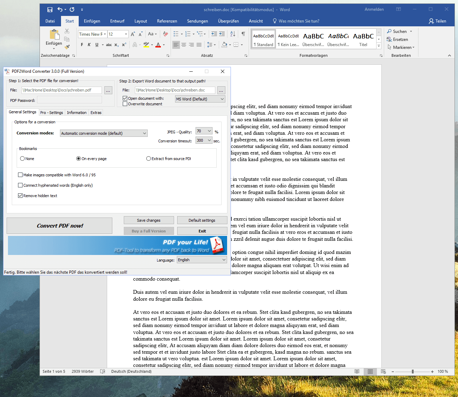Click the A-Z sort icon
This screenshot has height=397, width=458.
pos(233,34)
